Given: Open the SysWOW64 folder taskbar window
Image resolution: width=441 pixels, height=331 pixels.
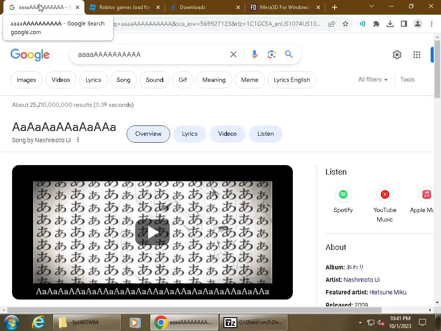Looking at the screenshot, I should click(87, 322).
